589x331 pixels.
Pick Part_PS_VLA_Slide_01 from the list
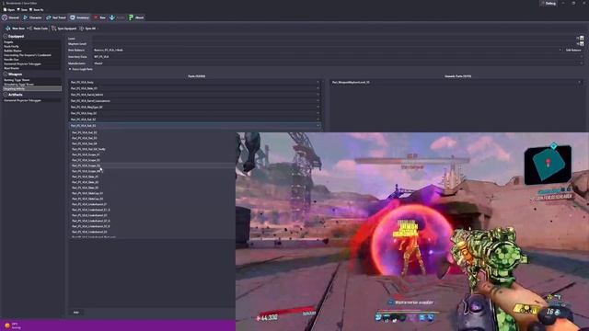(x=86, y=177)
